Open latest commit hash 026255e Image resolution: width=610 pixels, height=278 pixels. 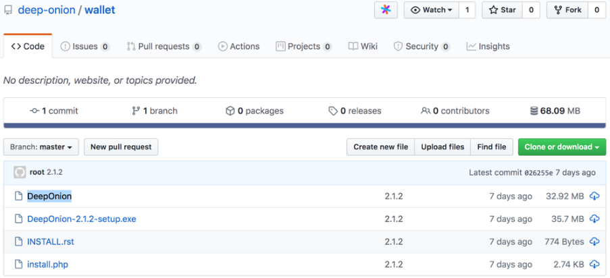point(538,173)
